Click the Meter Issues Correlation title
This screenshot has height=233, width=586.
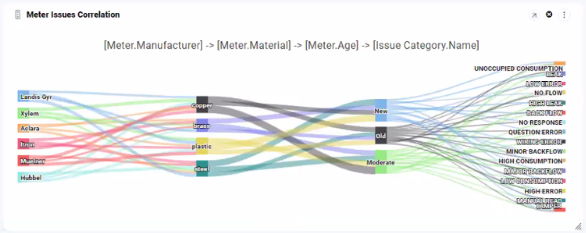[73, 15]
